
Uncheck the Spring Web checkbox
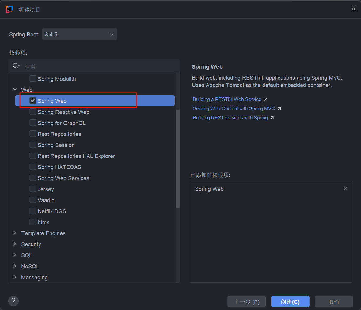tap(33, 100)
